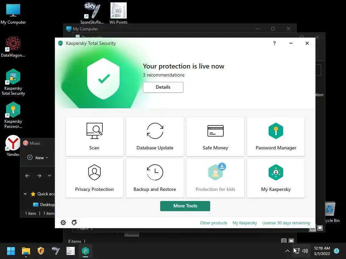Open recent locations chevron in Music window
This screenshot has height=259, width=346.
point(49,176)
